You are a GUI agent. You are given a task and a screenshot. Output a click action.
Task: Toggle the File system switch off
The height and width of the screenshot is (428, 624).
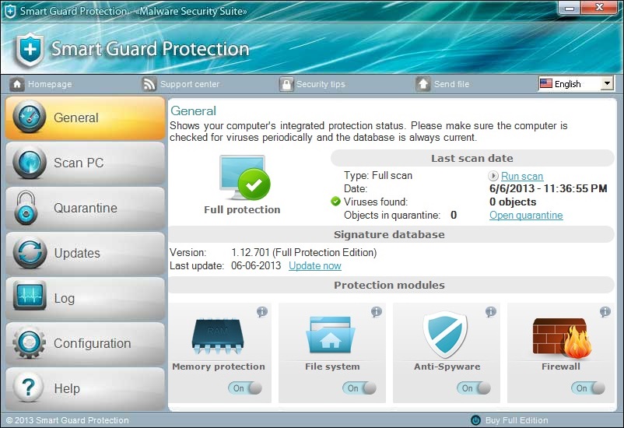click(359, 388)
